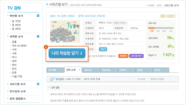Select the 수학 subject
Screen dimensions: 186x107
click(x=14, y=49)
